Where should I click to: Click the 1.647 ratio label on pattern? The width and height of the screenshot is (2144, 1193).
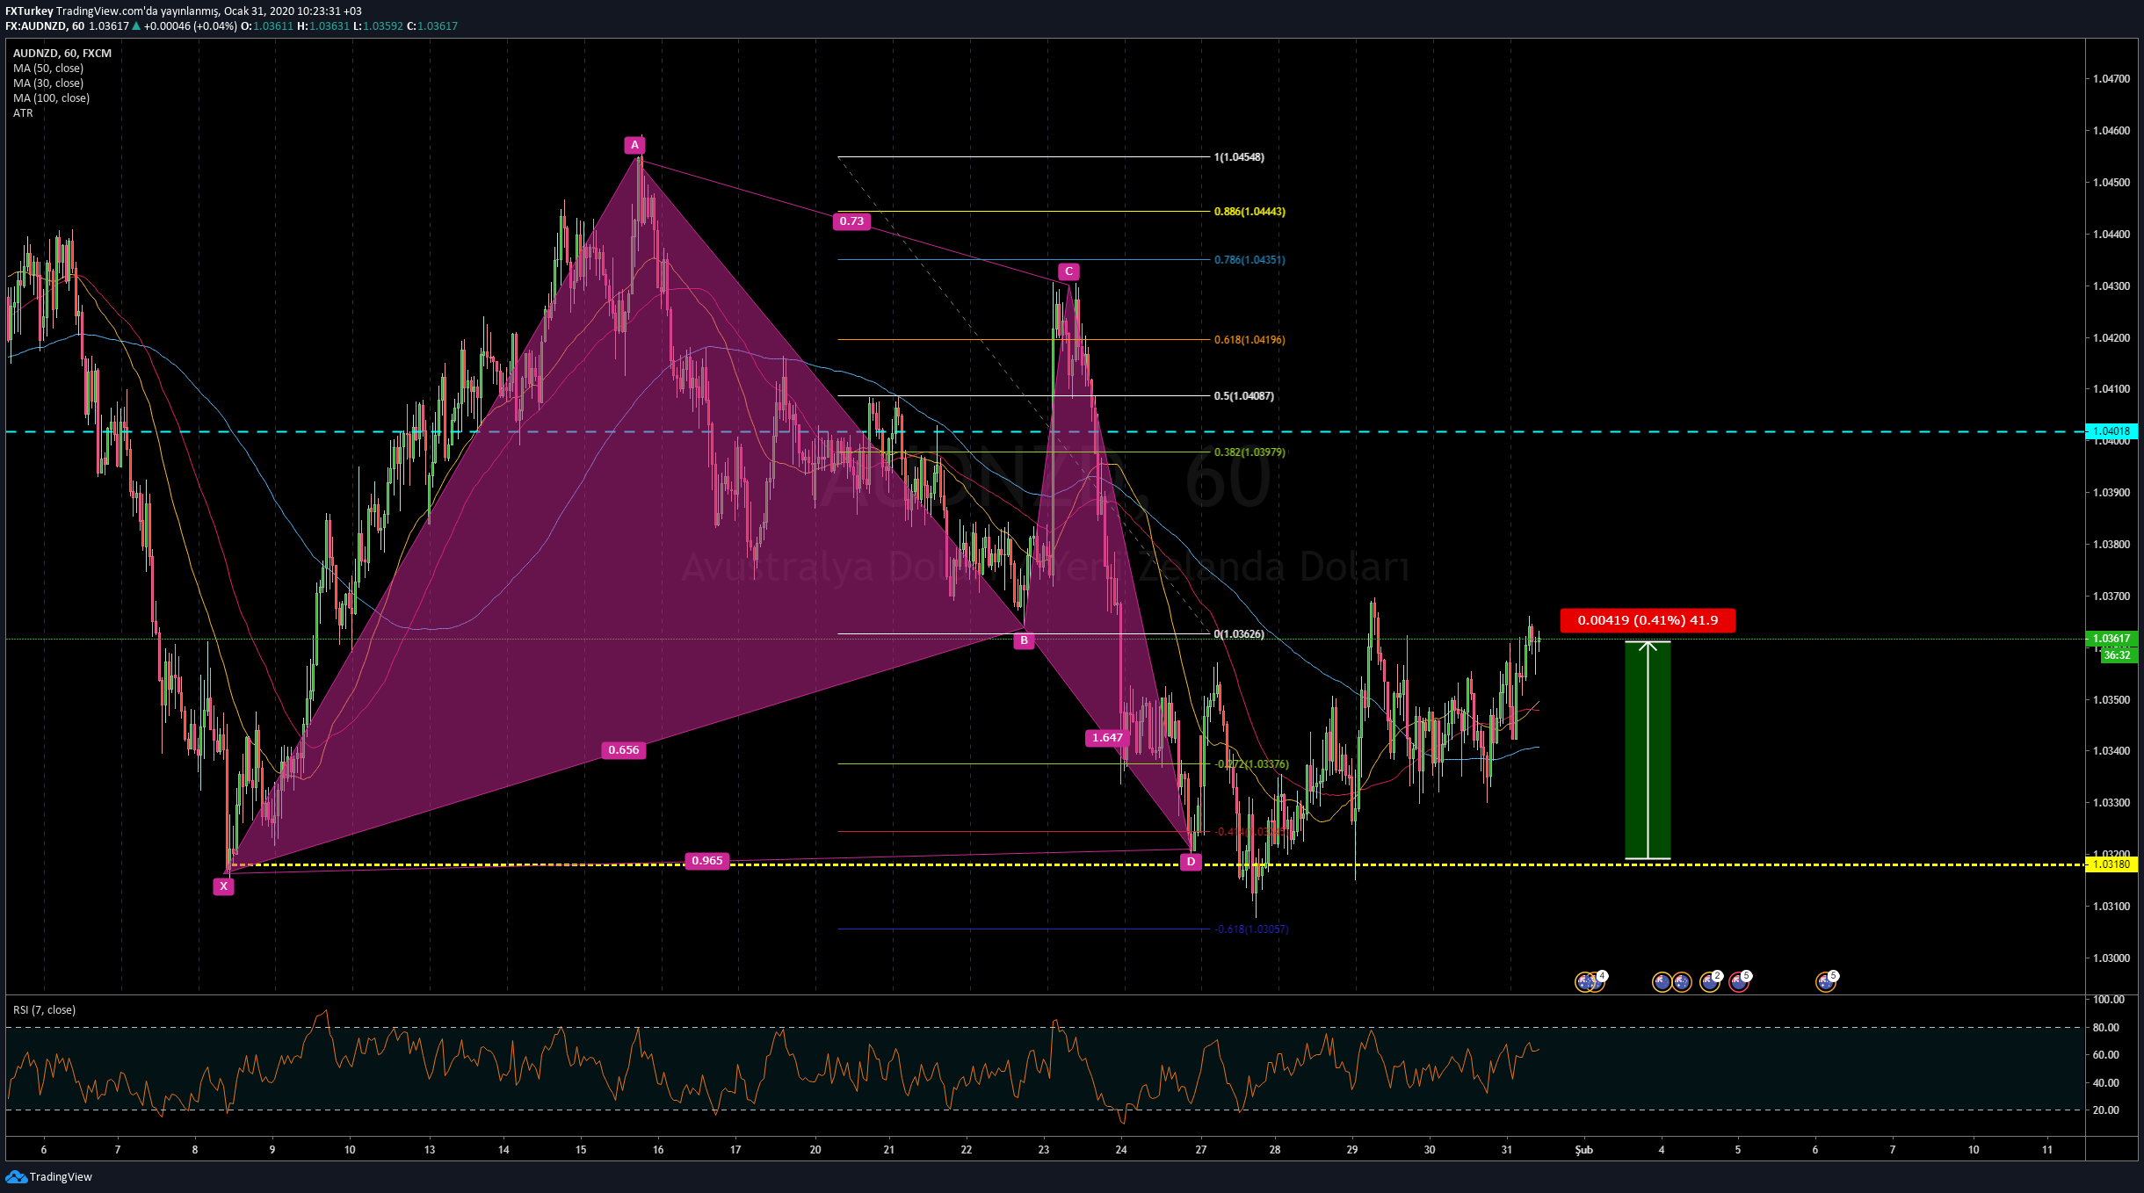click(1107, 738)
